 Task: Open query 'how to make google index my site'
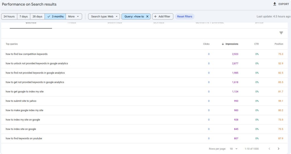pyautogui.click(x=24, y=110)
